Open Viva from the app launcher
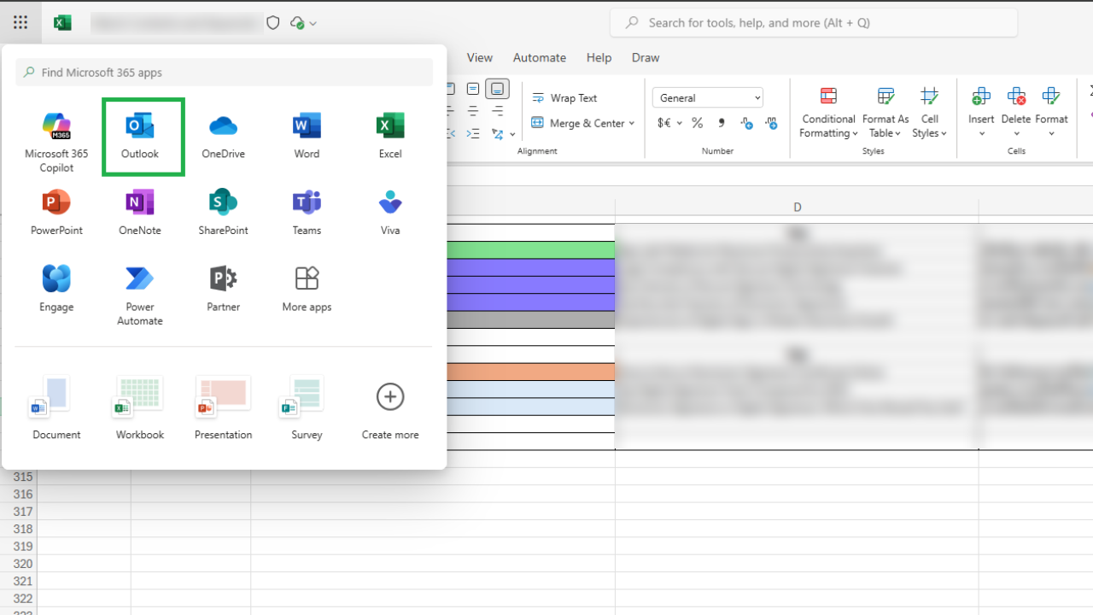1093x615 pixels. pyautogui.click(x=390, y=213)
